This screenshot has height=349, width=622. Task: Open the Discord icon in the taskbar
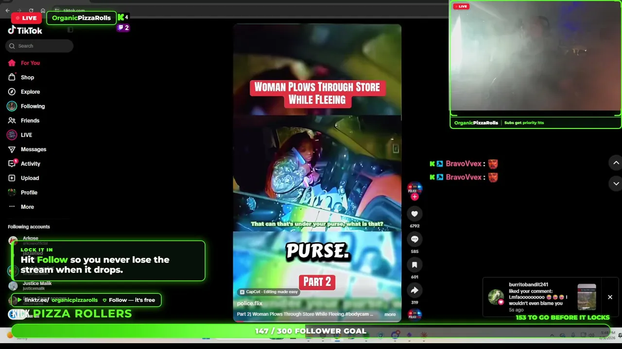pyautogui.click(x=395, y=335)
